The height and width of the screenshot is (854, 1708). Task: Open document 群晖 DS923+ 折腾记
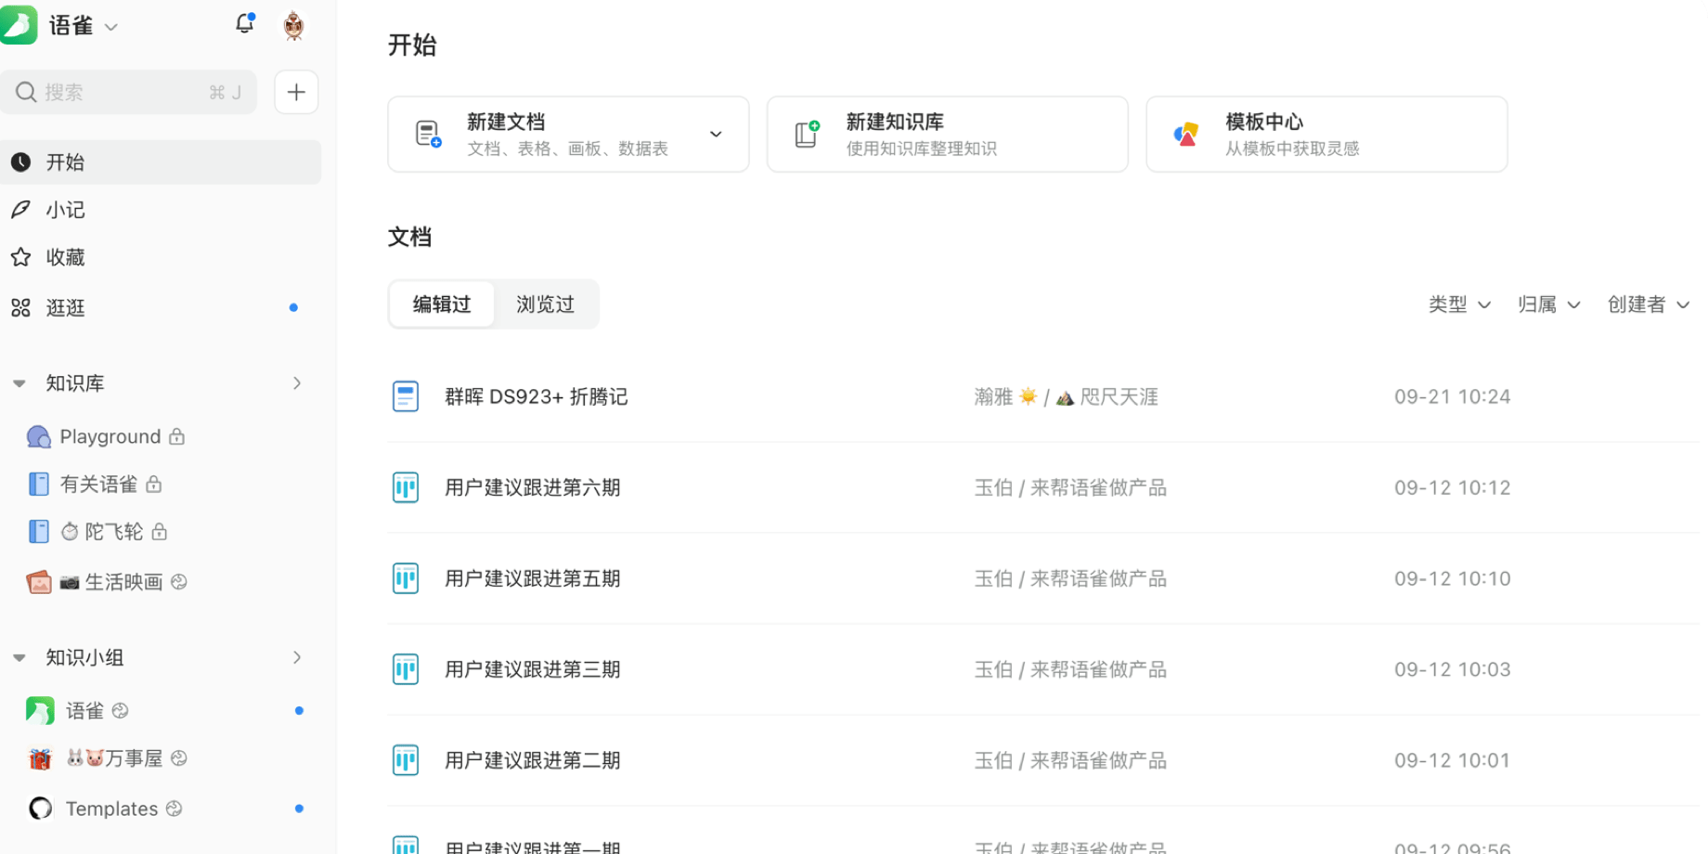[x=536, y=396]
